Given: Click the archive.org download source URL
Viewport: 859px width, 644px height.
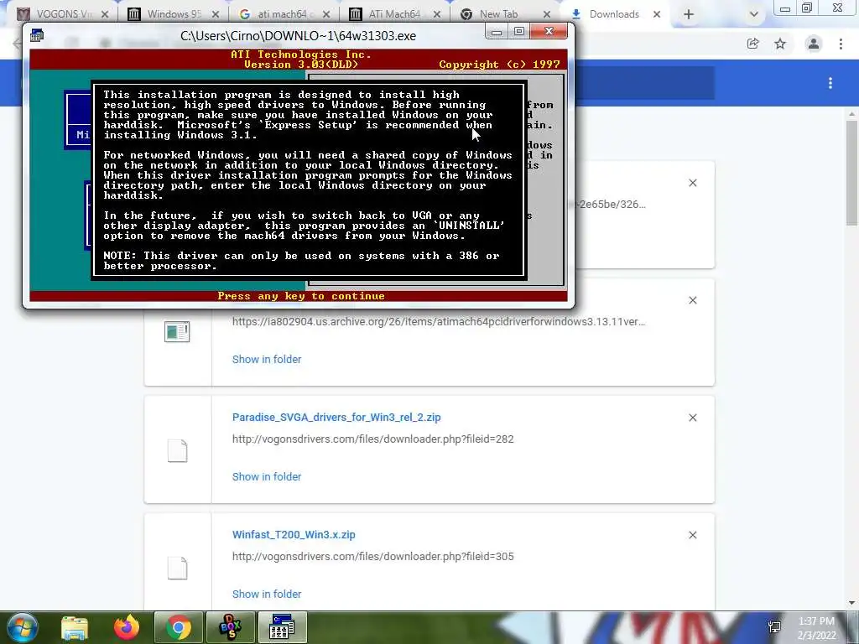Looking at the screenshot, I should click(439, 321).
